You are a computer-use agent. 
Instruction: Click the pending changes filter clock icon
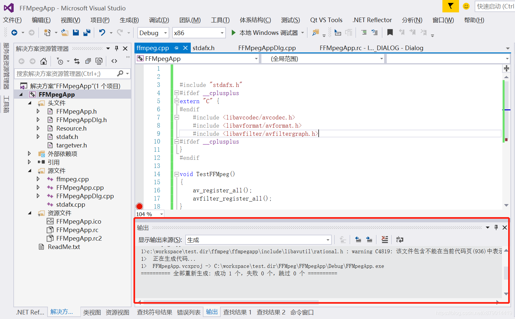60,61
